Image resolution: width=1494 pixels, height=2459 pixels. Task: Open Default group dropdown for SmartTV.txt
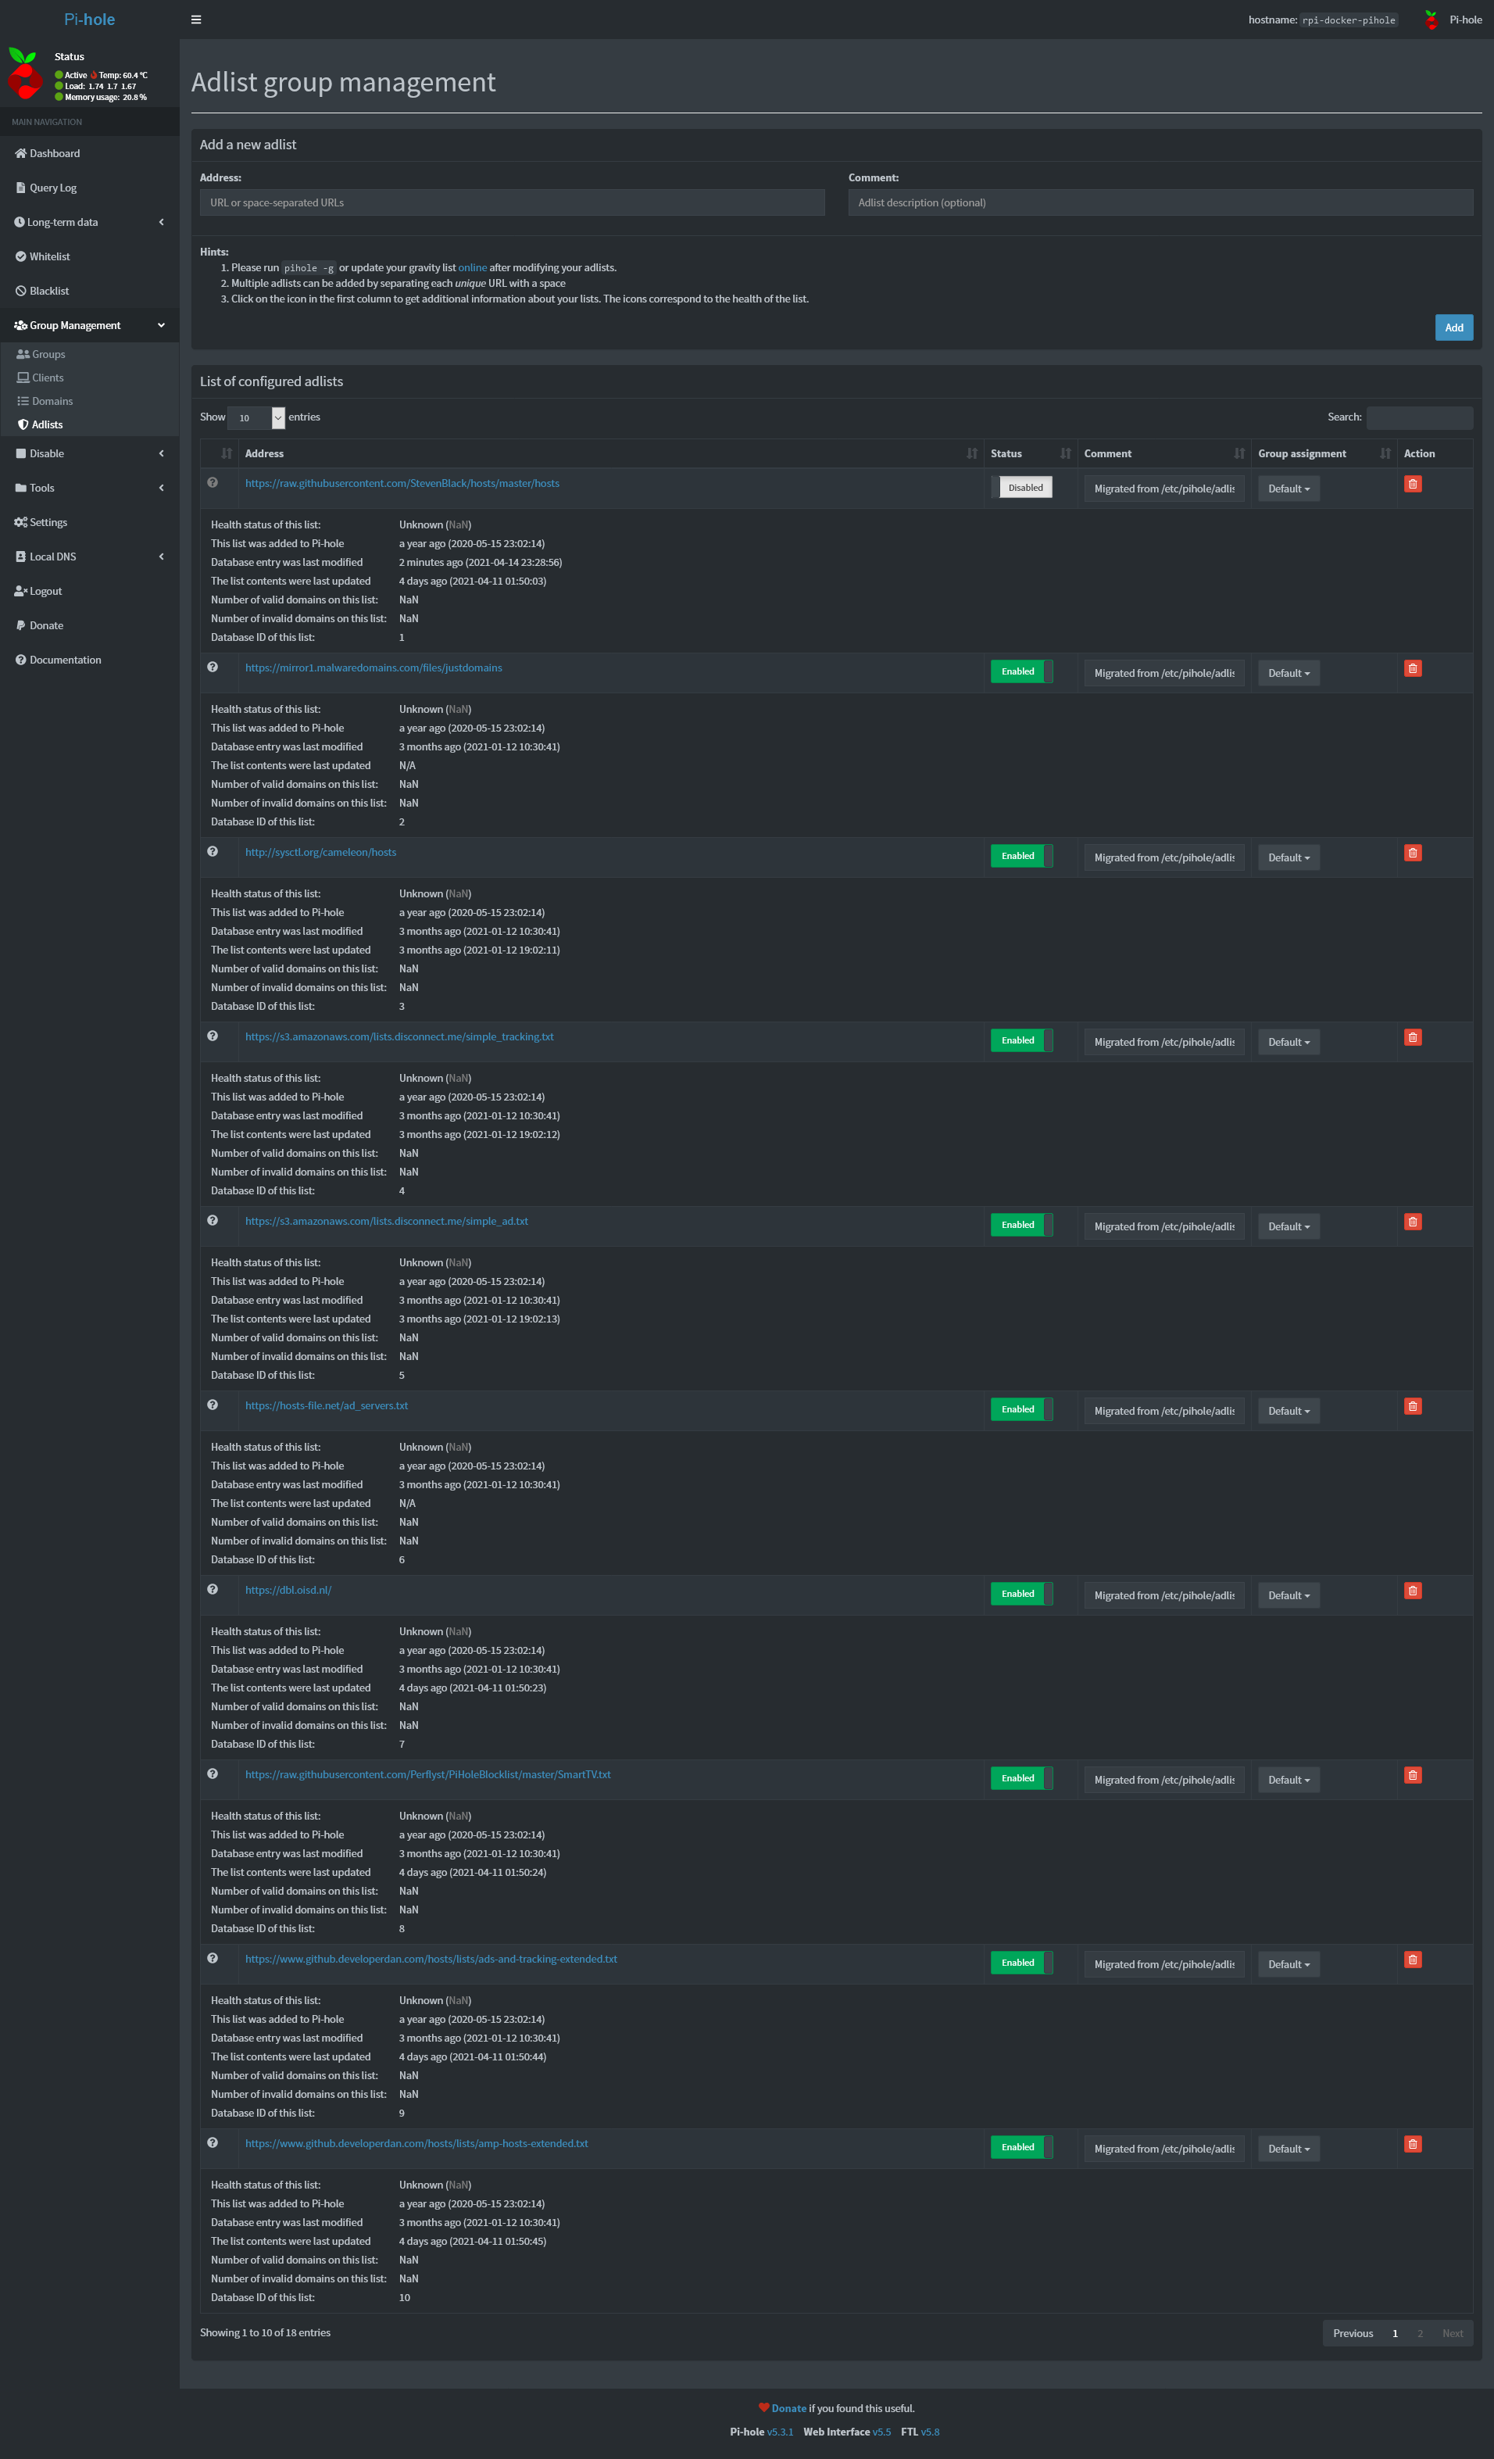click(1288, 1781)
